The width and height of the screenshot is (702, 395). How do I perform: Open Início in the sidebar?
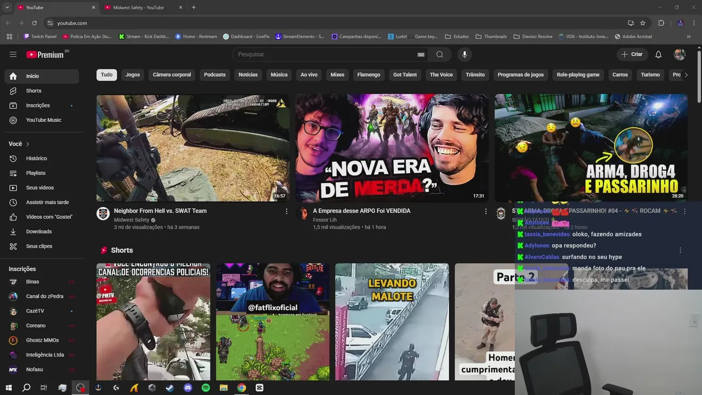pos(42,76)
